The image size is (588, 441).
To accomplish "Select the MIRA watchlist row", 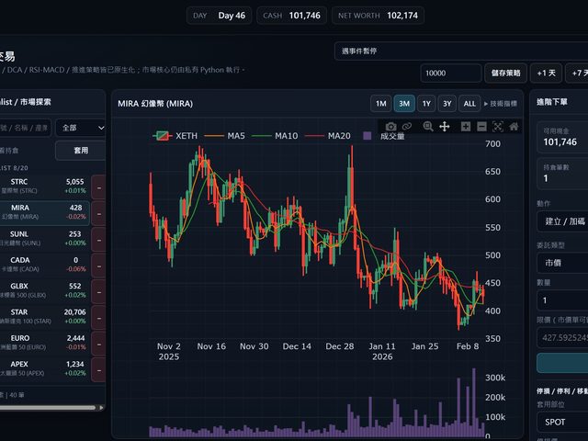I will click(x=44, y=213).
